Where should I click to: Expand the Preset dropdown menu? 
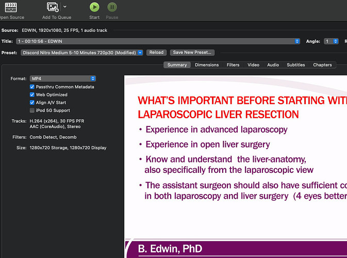click(82, 53)
